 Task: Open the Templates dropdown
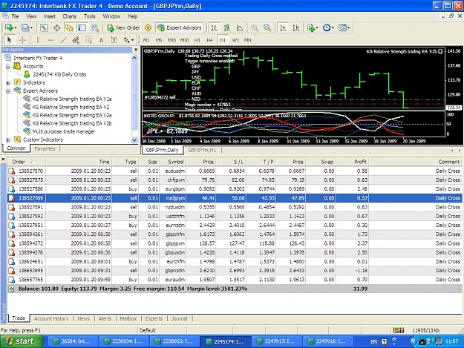point(344,27)
